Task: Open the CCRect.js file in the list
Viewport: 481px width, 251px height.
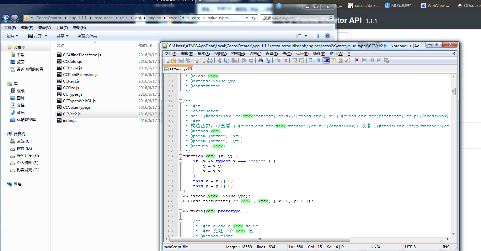Action: click(71, 81)
